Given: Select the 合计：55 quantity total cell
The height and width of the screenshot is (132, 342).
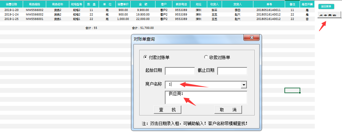Looking at the screenshot, I should pos(91,28).
